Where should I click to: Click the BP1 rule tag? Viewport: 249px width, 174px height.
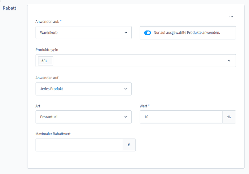click(45, 61)
